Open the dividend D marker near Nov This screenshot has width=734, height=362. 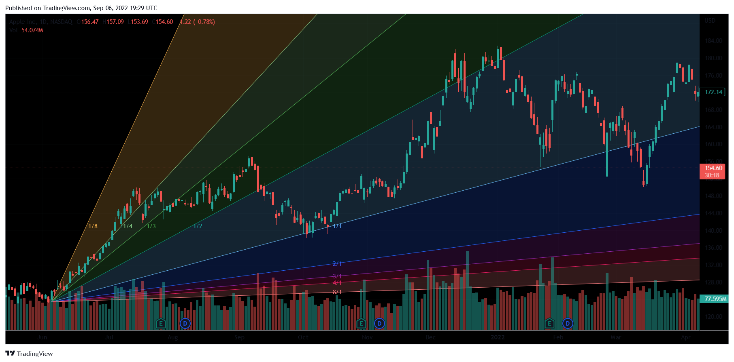(379, 323)
